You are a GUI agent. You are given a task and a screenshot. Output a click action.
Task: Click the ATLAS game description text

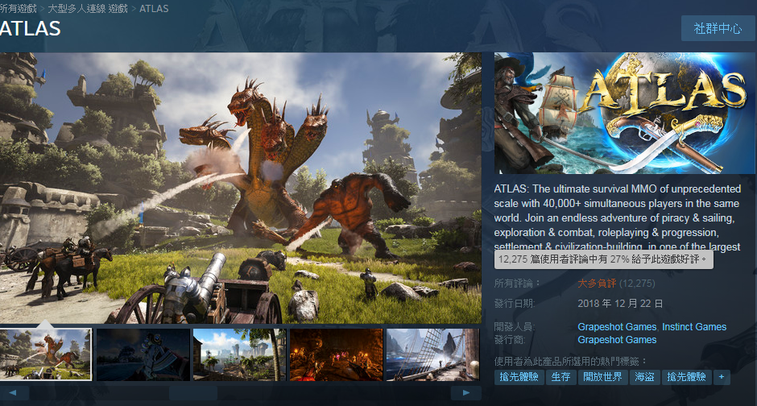tap(618, 217)
